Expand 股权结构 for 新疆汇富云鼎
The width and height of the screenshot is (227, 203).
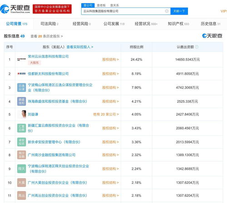110,128
